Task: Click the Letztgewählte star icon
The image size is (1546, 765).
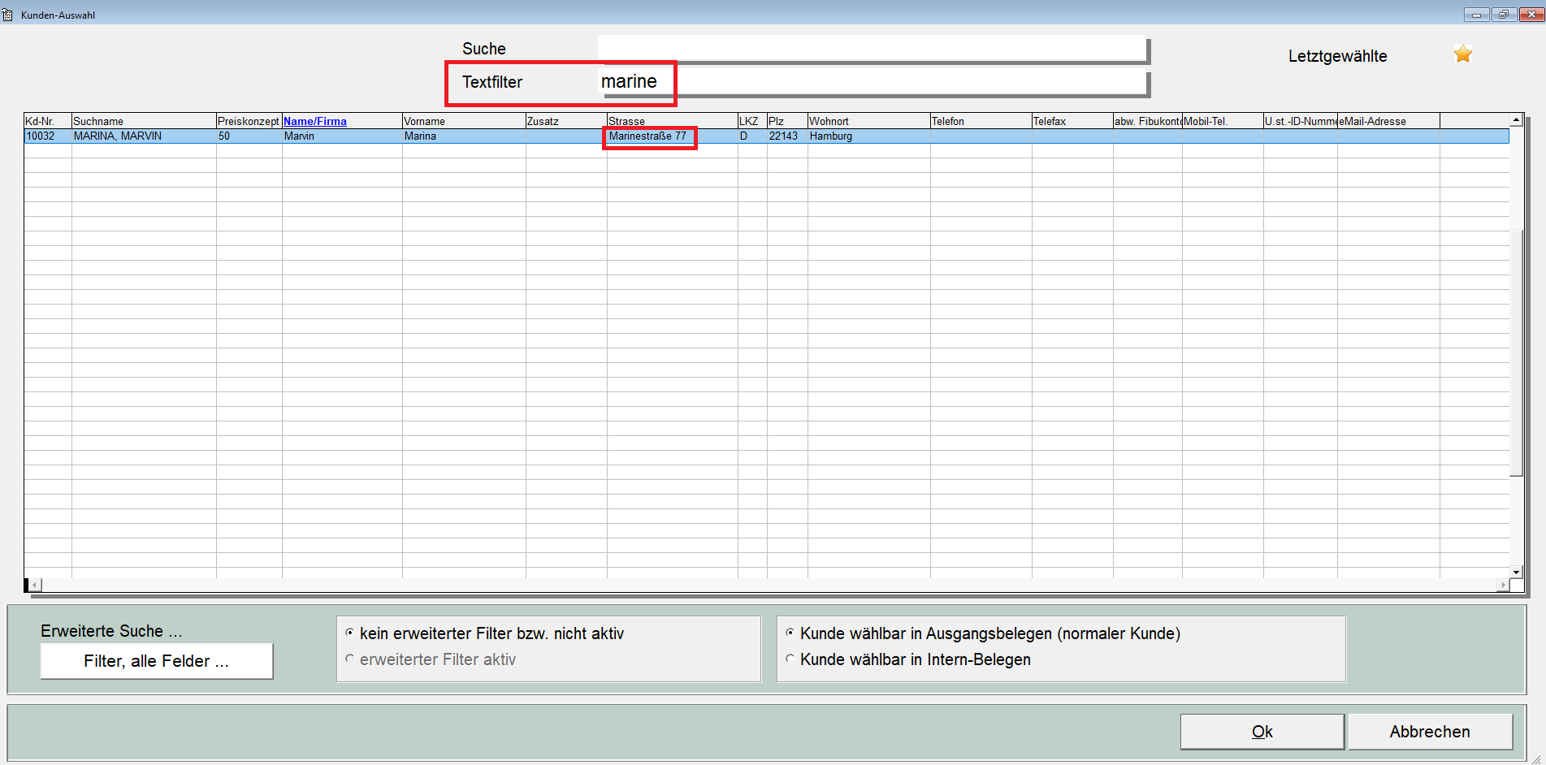Action: [x=1463, y=54]
